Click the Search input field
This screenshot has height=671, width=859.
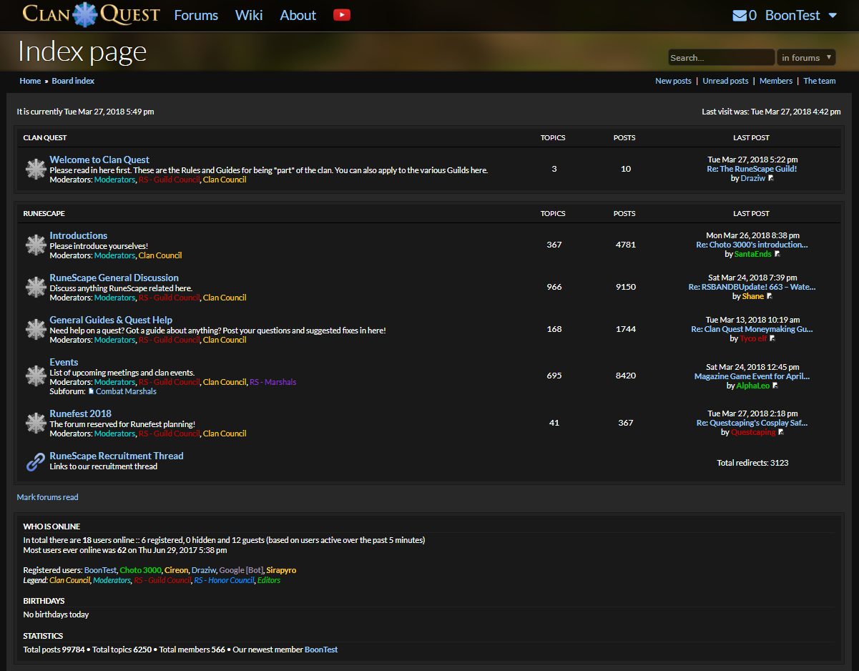[721, 57]
